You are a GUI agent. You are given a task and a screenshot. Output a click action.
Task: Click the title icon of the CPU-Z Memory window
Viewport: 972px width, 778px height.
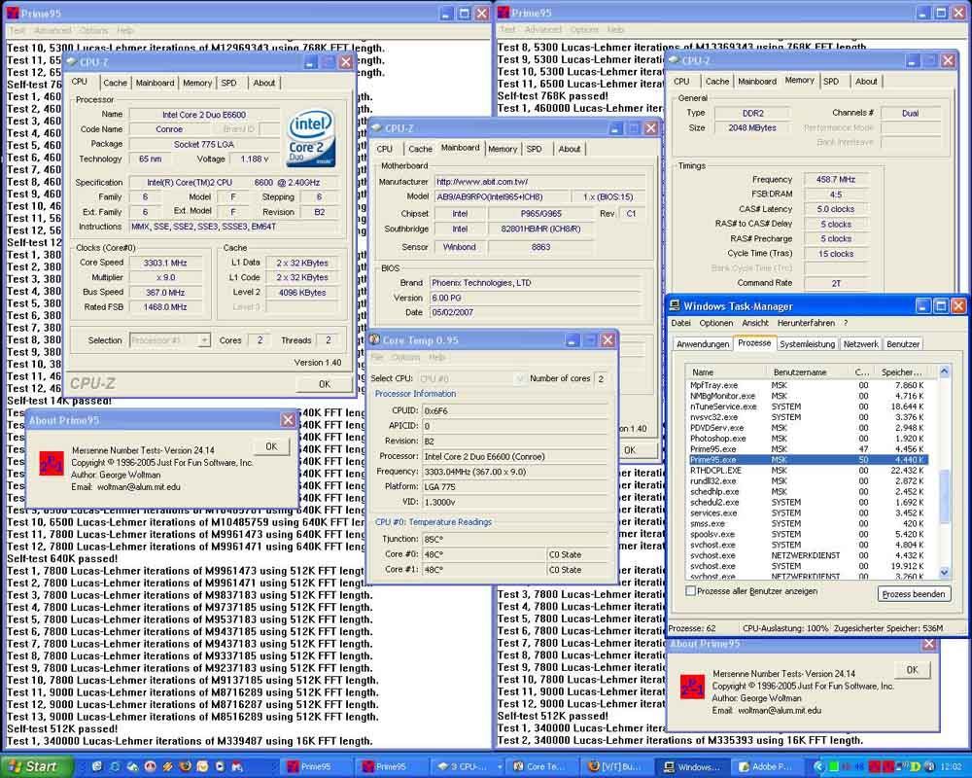(674, 61)
